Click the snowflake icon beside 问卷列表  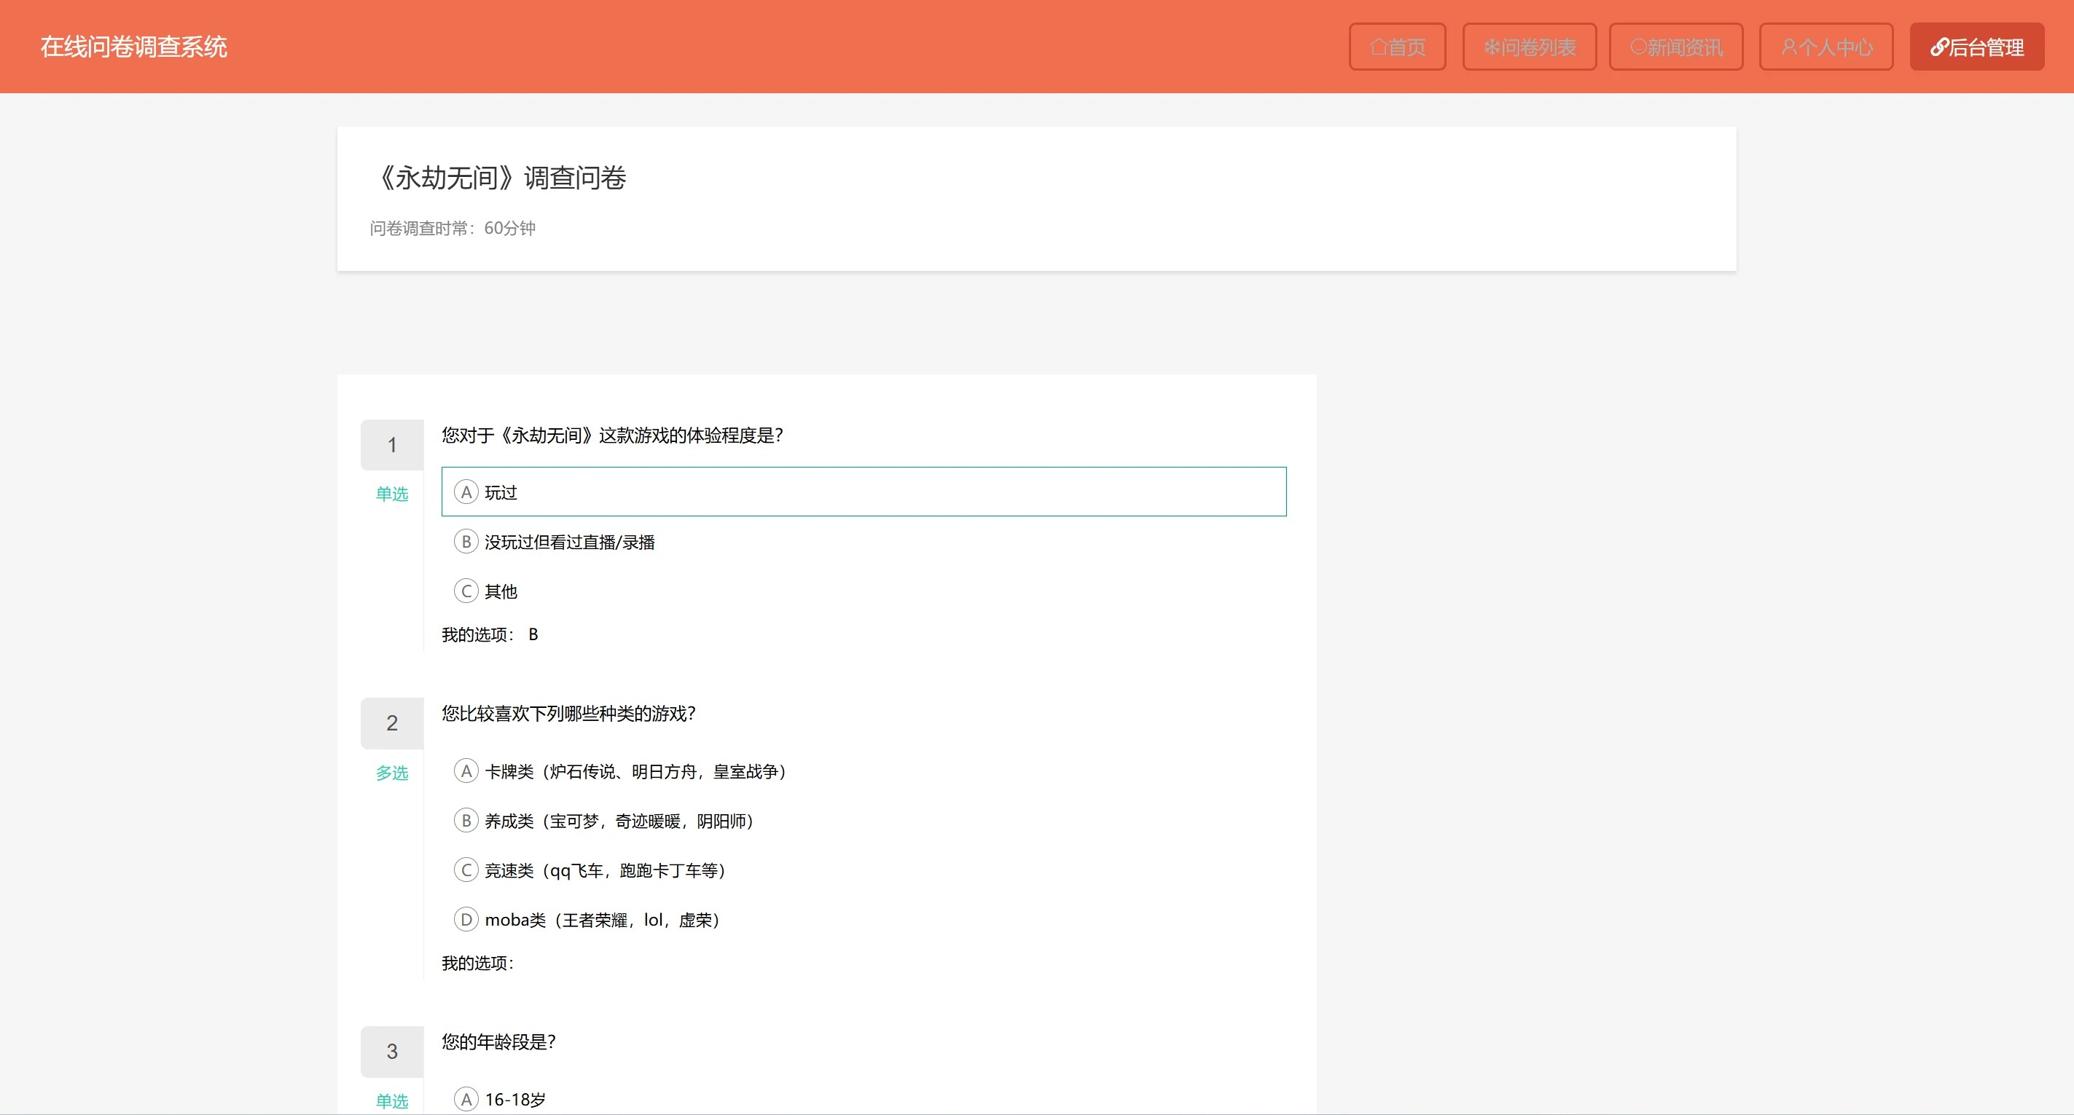(1492, 47)
